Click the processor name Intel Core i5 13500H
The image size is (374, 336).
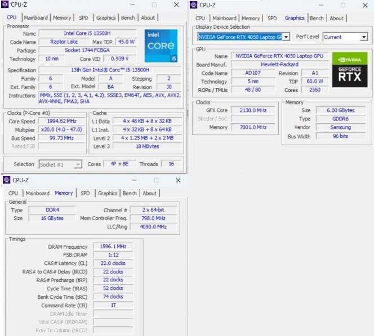pyautogui.click(x=87, y=33)
